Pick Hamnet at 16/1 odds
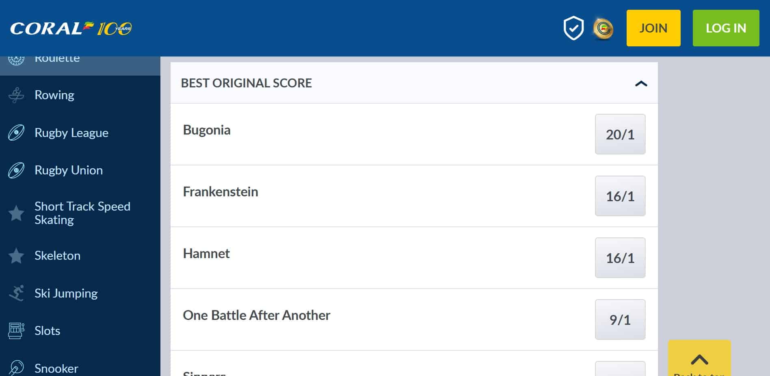This screenshot has height=376, width=770. point(620,258)
